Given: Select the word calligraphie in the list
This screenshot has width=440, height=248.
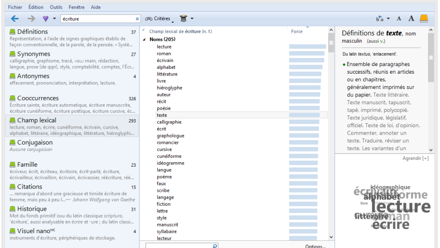Looking at the screenshot, I should tap(169, 122).
